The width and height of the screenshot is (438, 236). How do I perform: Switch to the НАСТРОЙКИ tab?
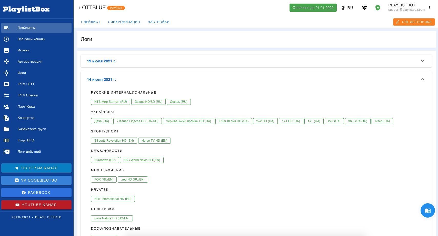pos(158,22)
